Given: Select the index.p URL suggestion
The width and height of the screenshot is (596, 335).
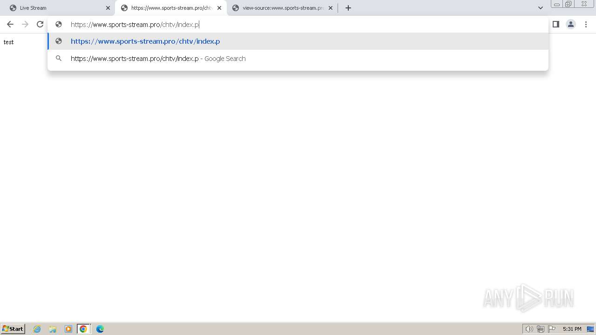Looking at the screenshot, I should [298, 41].
